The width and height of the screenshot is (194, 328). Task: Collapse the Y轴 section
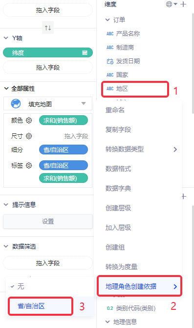click(6, 38)
